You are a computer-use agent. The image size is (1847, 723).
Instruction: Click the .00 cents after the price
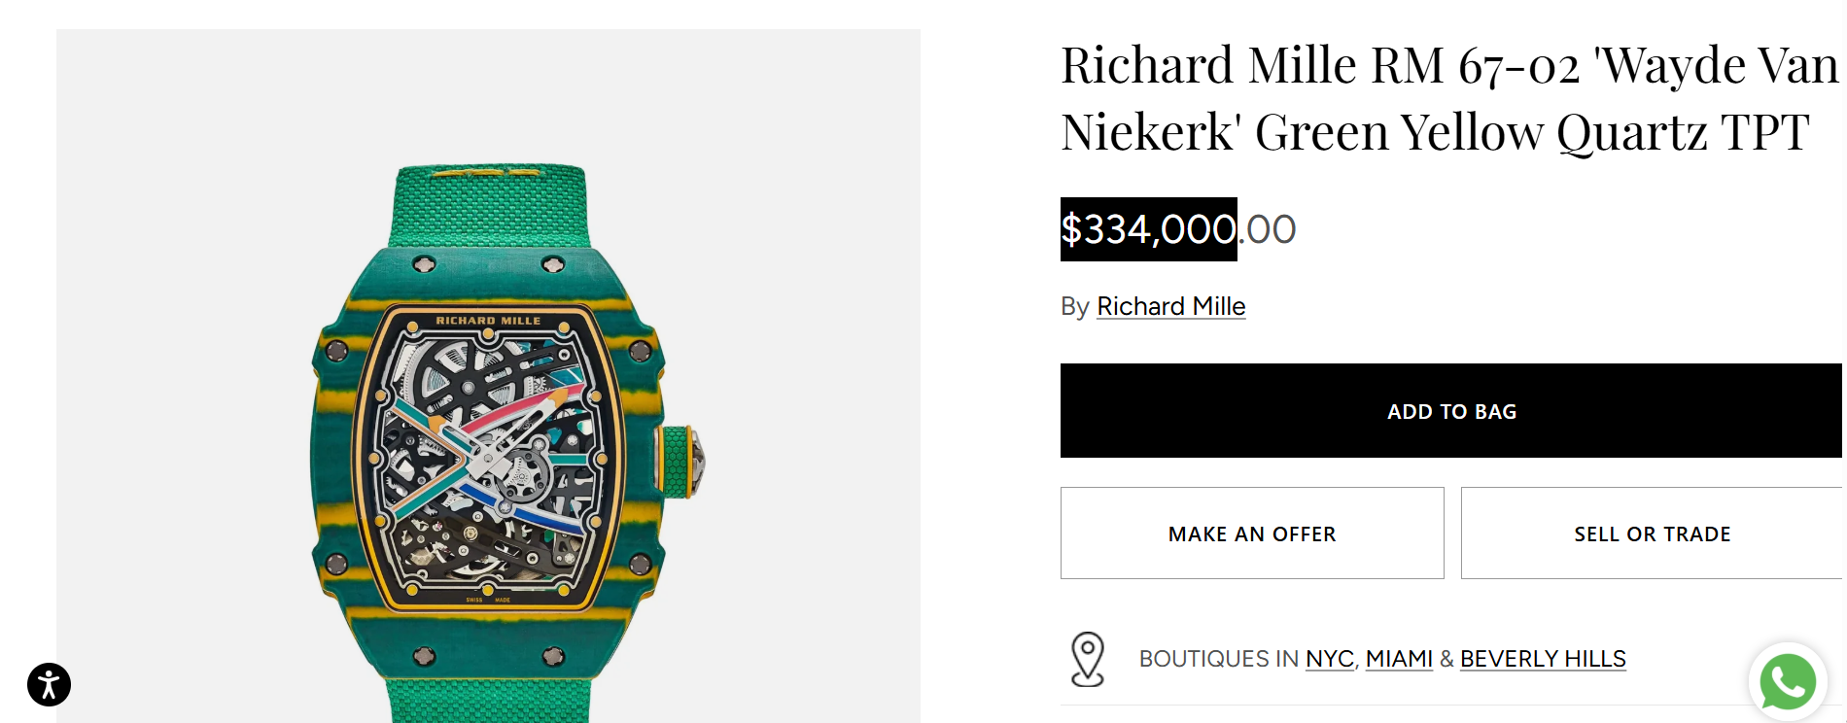pyautogui.click(x=1268, y=230)
